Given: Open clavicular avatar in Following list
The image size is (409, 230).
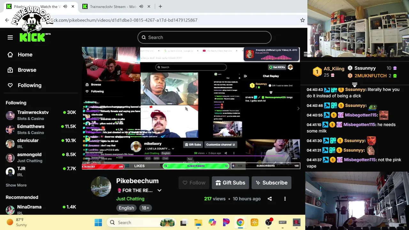Looking at the screenshot, I should click(10, 143).
